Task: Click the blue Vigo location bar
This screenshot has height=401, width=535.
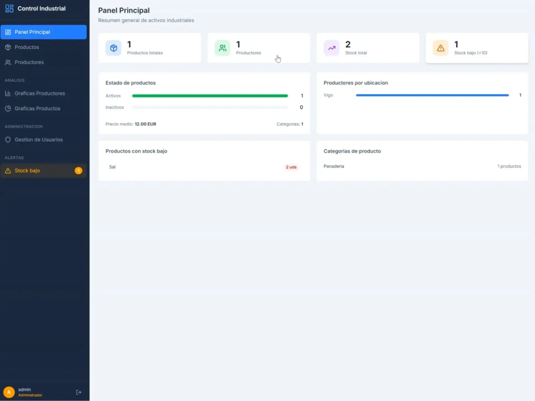Action: (x=432, y=95)
